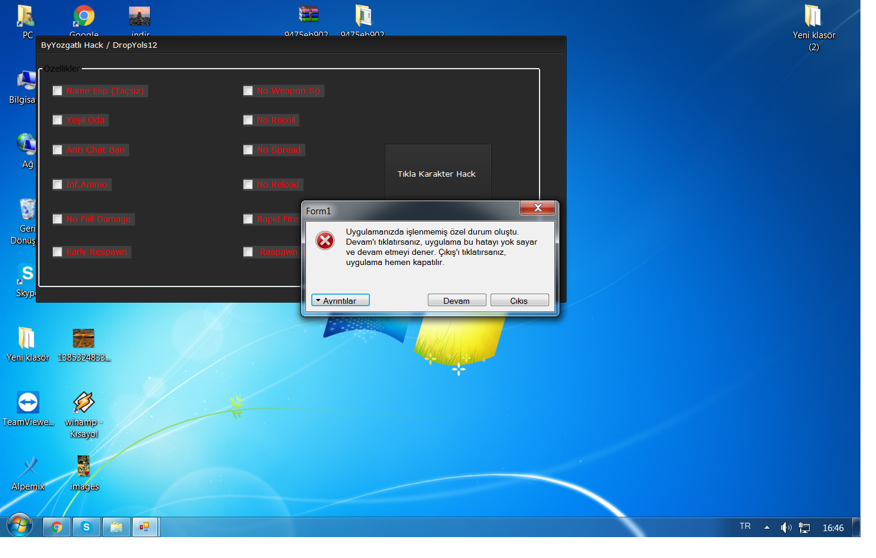Open Skype from the taskbar
This screenshot has width=876, height=558.
[87, 527]
